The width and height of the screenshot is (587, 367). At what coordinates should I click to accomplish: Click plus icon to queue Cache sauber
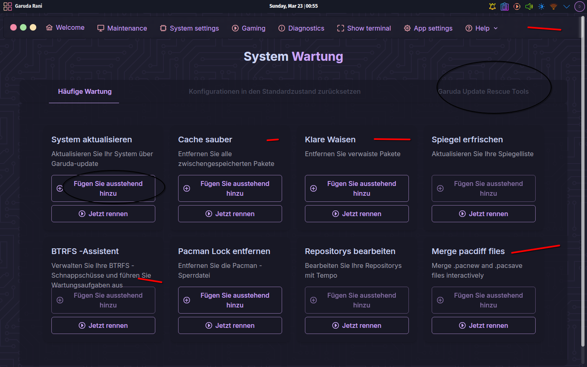point(187,188)
